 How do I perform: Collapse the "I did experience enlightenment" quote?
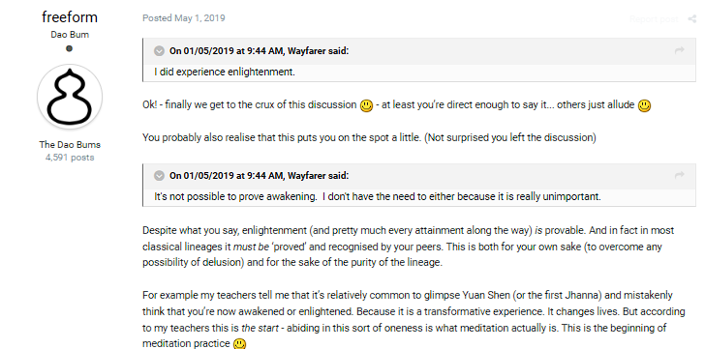pos(159,51)
